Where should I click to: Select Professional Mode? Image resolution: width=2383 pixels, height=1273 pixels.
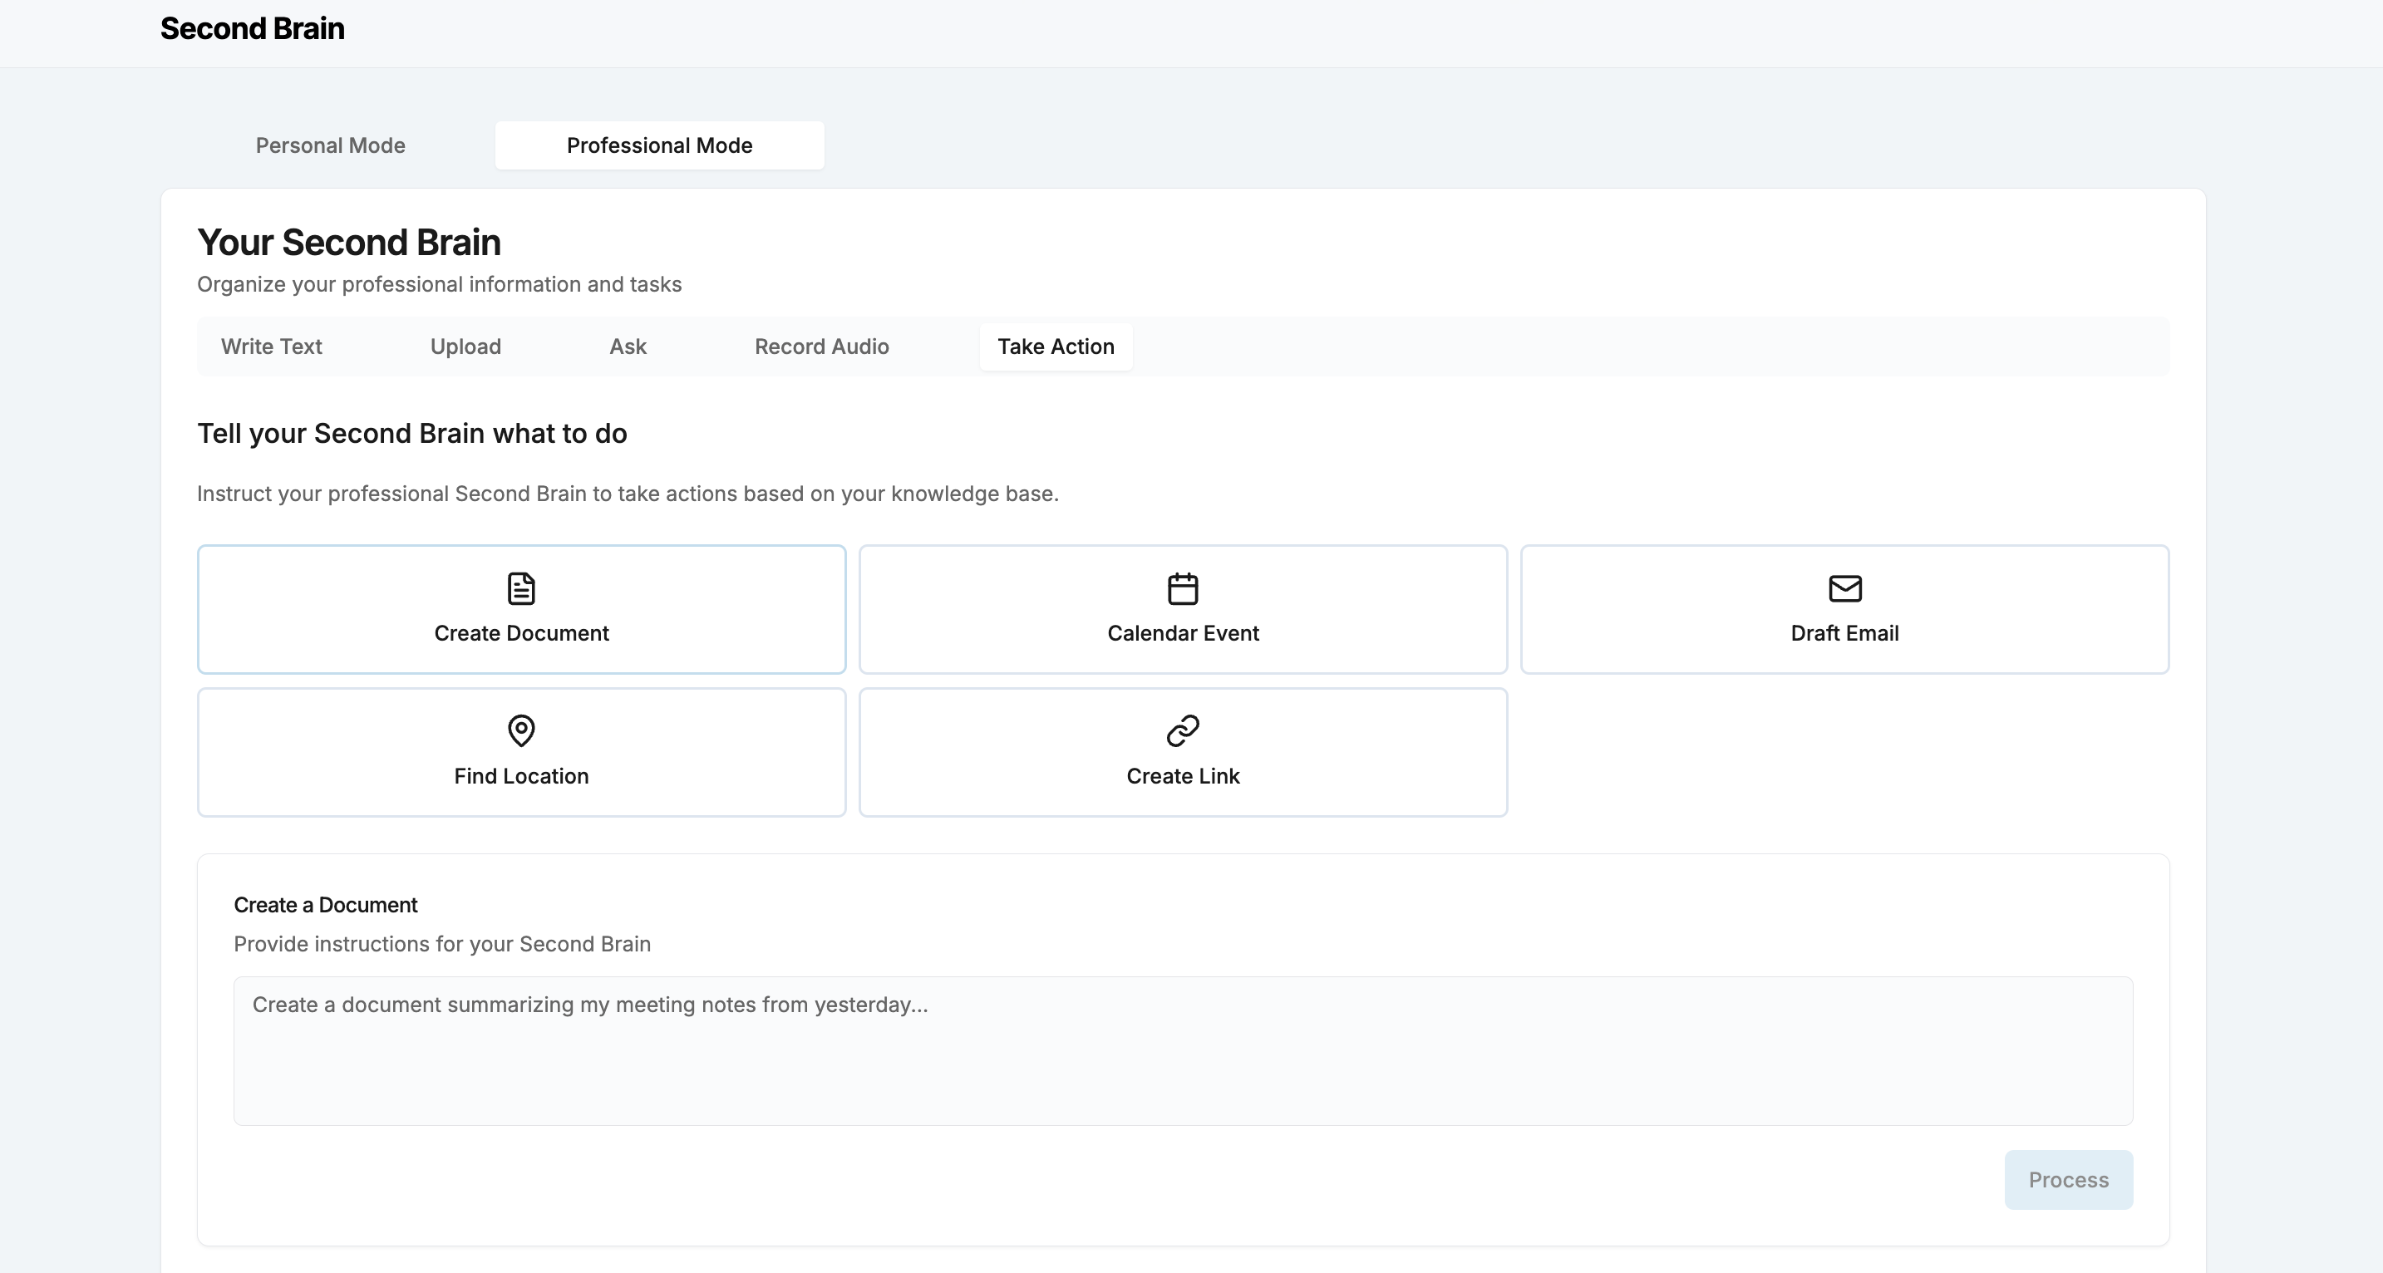[658, 145]
